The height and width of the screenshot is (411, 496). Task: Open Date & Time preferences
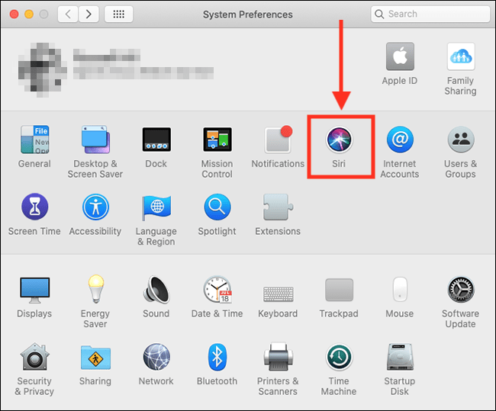[217, 289]
